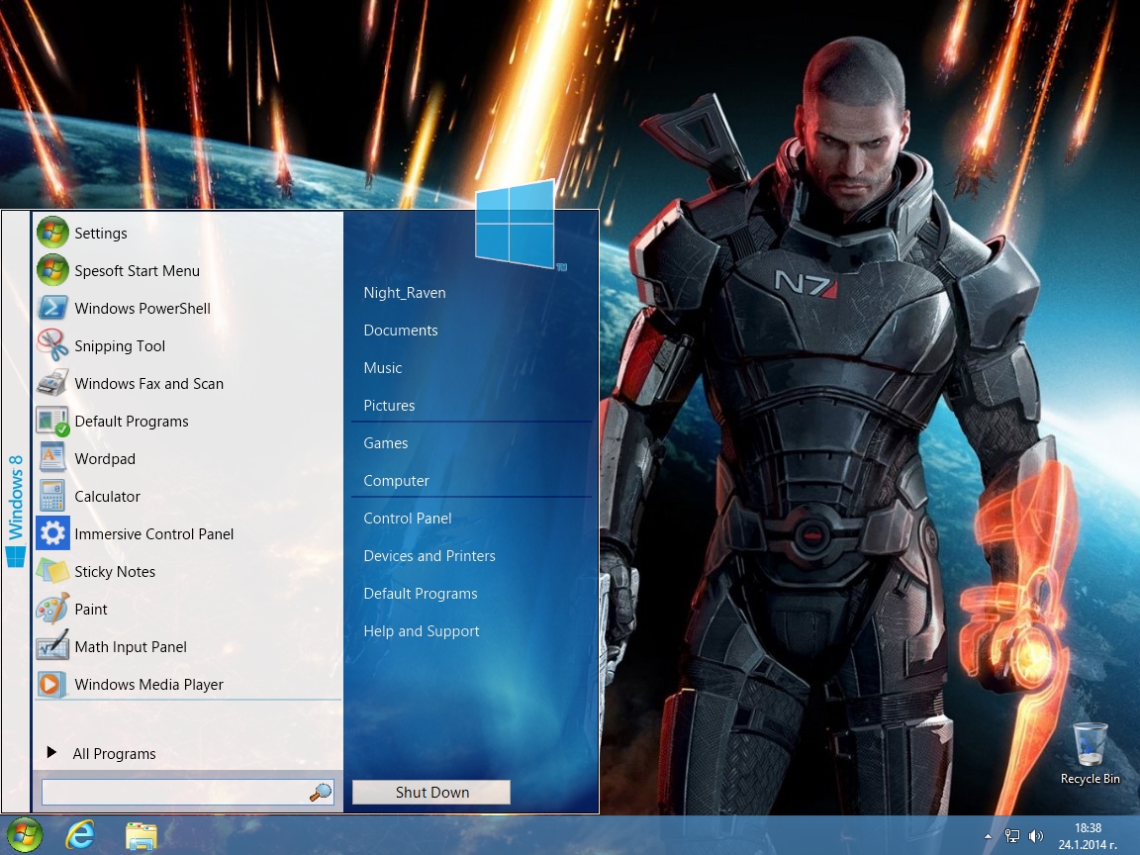
Task: Click the Settings program icon
Action: tap(52, 233)
